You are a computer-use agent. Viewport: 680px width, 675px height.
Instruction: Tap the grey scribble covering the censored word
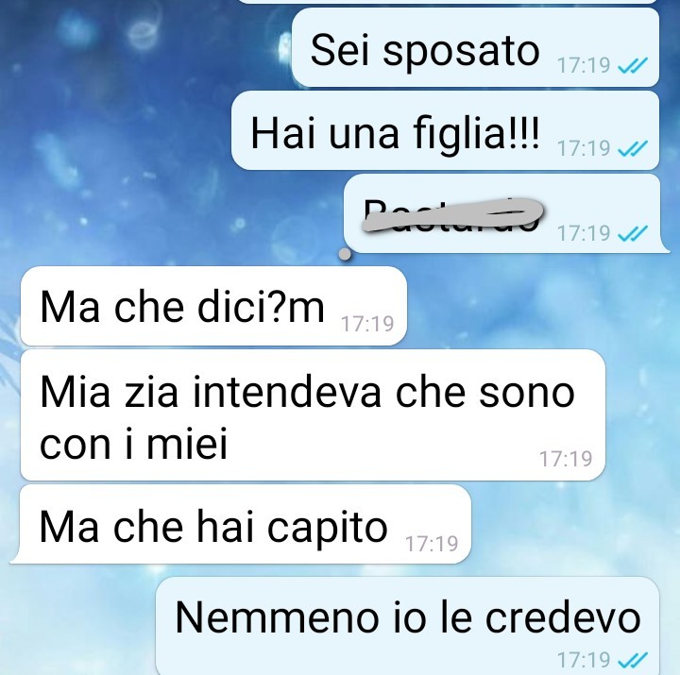tap(452, 215)
